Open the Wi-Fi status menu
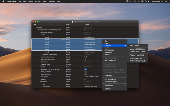The image size is (170, 106). coord(146,1)
